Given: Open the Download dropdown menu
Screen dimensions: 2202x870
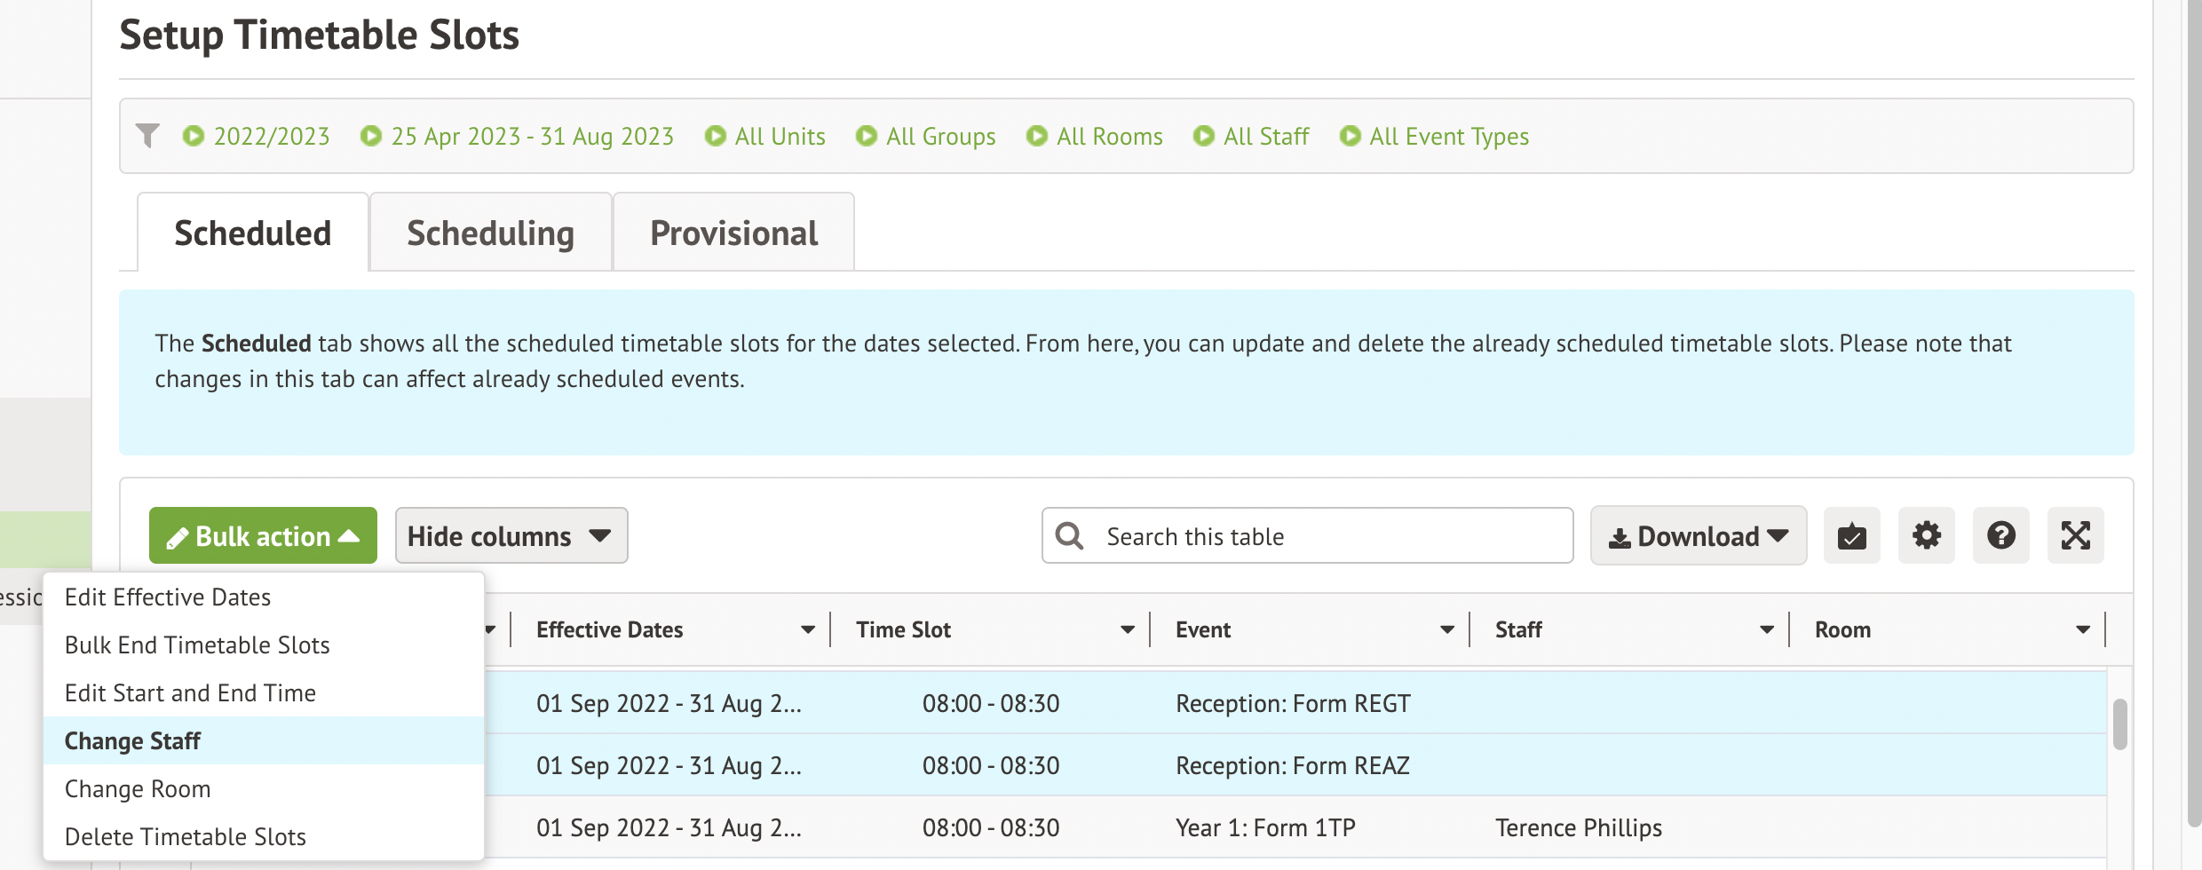Looking at the screenshot, I should 1698,536.
